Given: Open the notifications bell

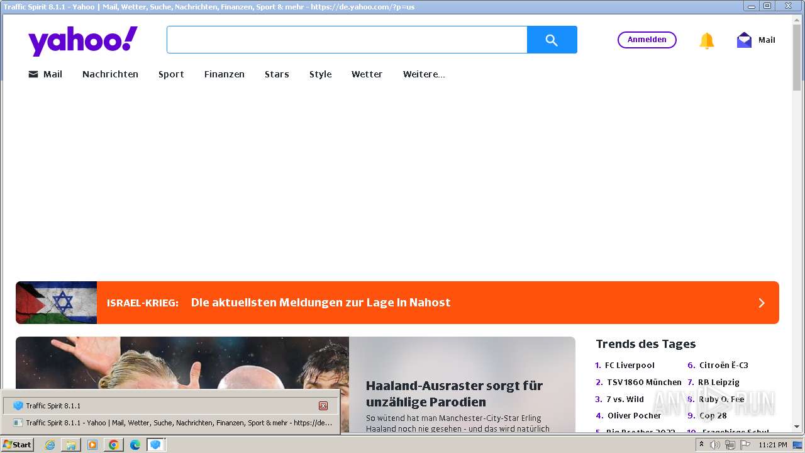Looking at the screenshot, I should coord(707,40).
